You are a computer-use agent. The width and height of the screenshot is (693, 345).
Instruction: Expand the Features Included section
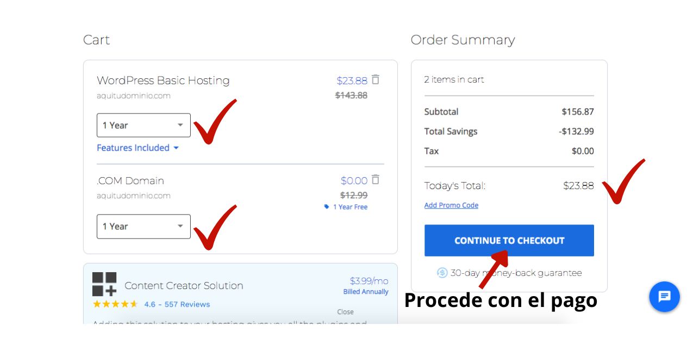pos(138,148)
